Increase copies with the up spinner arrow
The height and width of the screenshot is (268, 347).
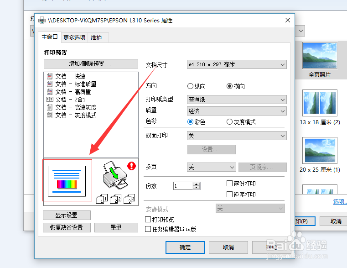coord(196,184)
